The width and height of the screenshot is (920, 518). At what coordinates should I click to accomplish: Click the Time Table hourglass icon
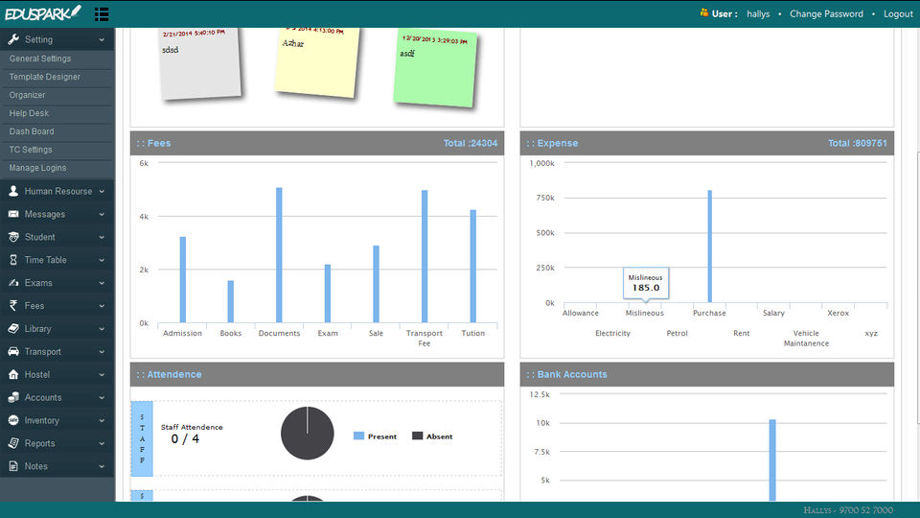click(x=13, y=260)
